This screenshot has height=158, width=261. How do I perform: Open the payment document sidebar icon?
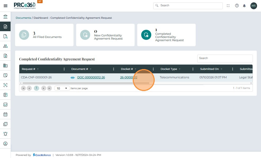(5, 56)
